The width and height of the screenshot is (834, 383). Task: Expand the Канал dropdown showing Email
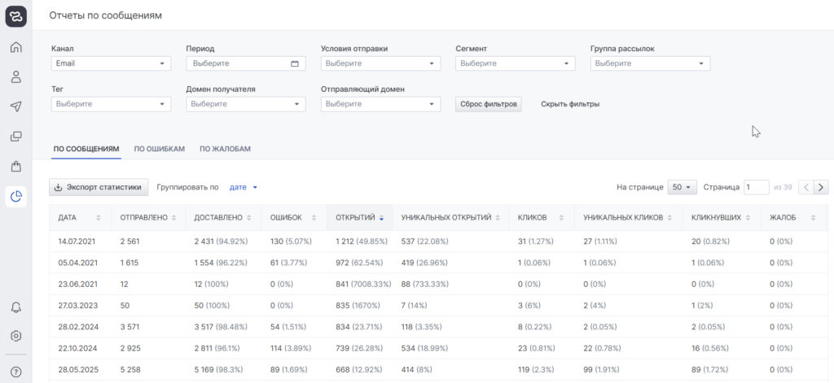pos(111,63)
